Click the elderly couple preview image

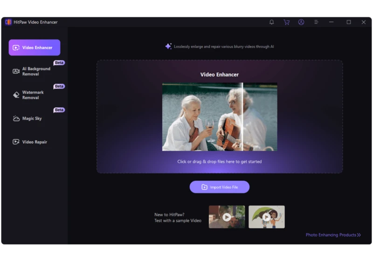(220, 117)
